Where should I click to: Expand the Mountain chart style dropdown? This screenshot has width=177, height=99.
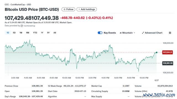tap(127, 33)
